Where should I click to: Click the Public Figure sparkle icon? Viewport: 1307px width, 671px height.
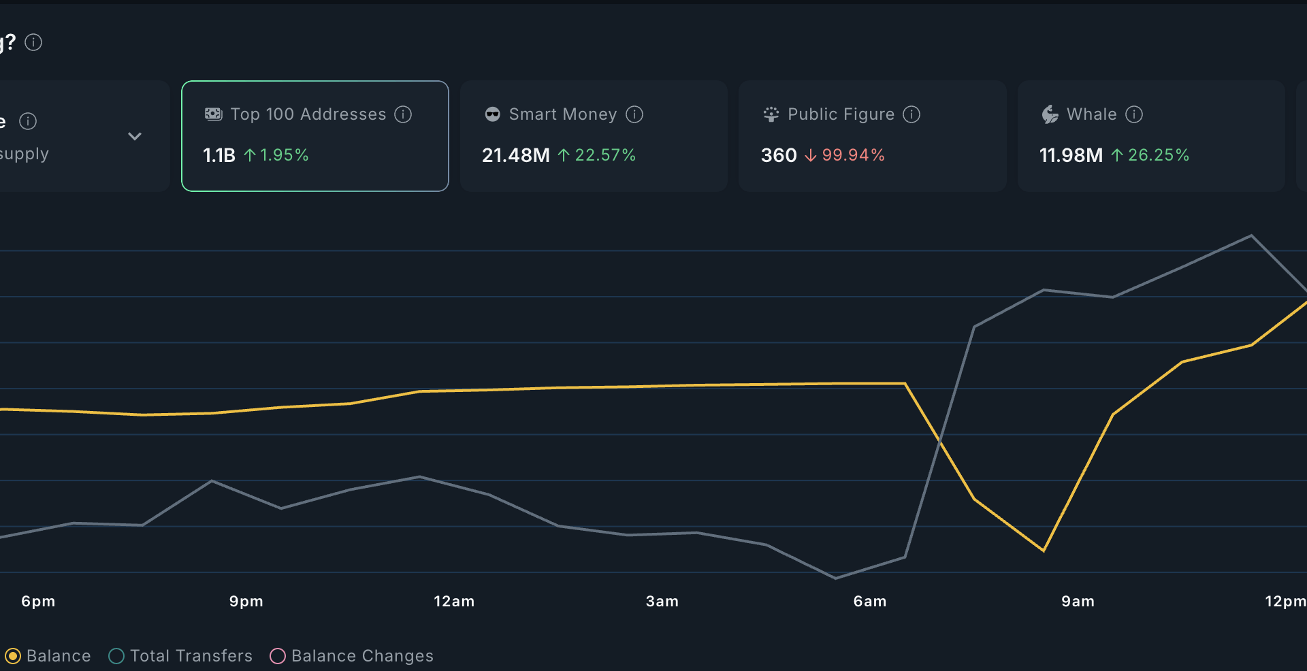tap(771, 114)
